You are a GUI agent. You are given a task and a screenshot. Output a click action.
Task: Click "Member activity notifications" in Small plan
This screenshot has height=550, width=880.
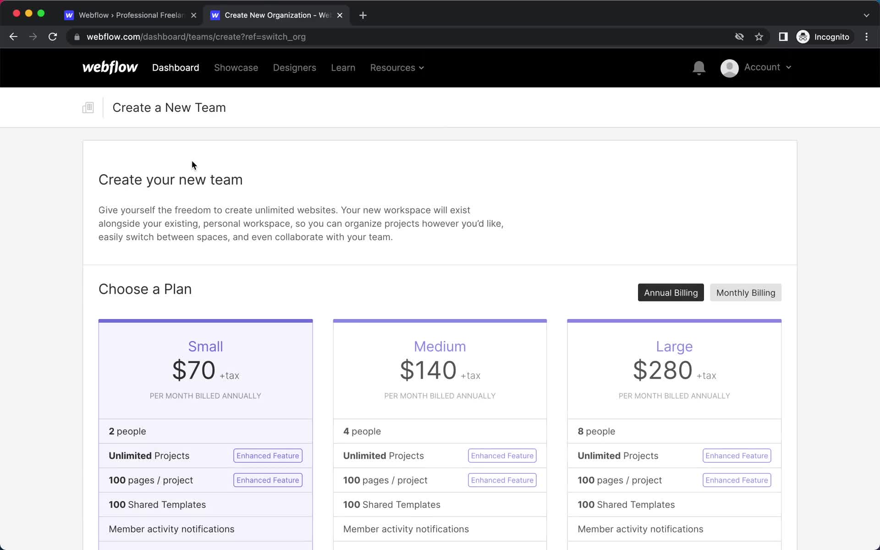point(171,529)
